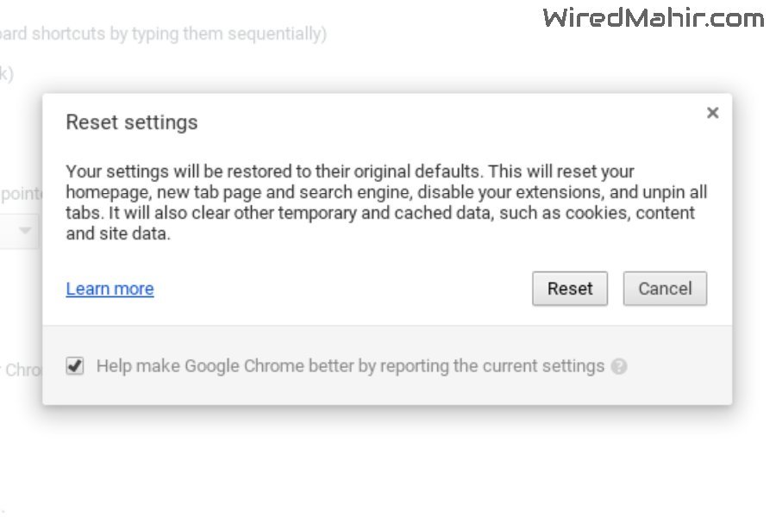This screenshot has width=776, height=517.
Task: Click the blank overlay below the dialog
Action: [387, 460]
